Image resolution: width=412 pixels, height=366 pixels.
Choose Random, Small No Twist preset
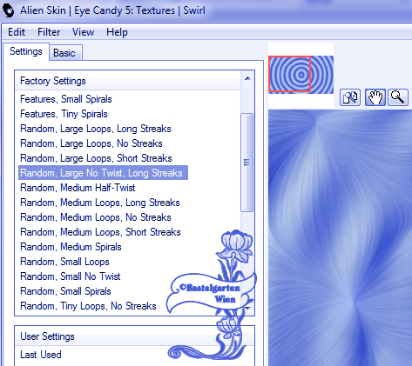pos(70,276)
